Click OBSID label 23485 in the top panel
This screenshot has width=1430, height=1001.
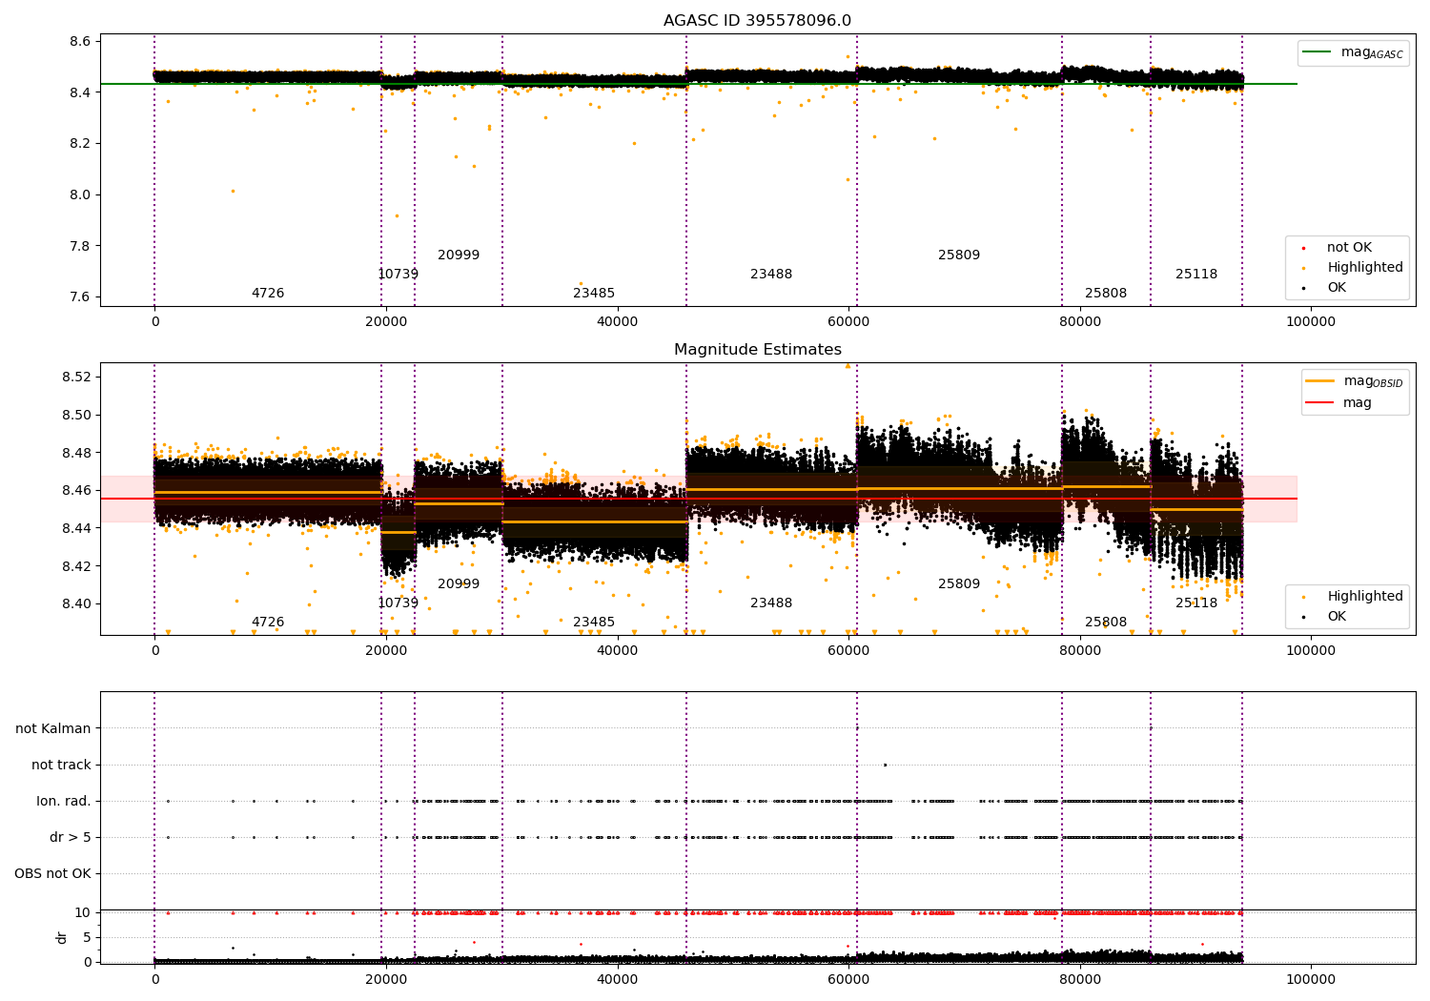point(594,294)
